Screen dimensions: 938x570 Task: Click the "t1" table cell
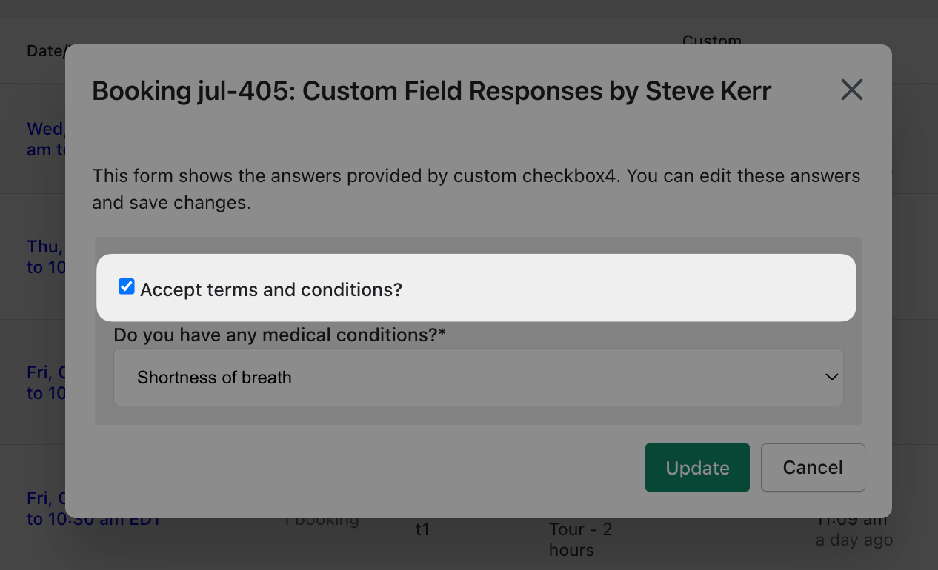pyautogui.click(x=422, y=529)
